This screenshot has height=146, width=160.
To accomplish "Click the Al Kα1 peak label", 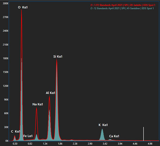I will (x=50, y=93).
